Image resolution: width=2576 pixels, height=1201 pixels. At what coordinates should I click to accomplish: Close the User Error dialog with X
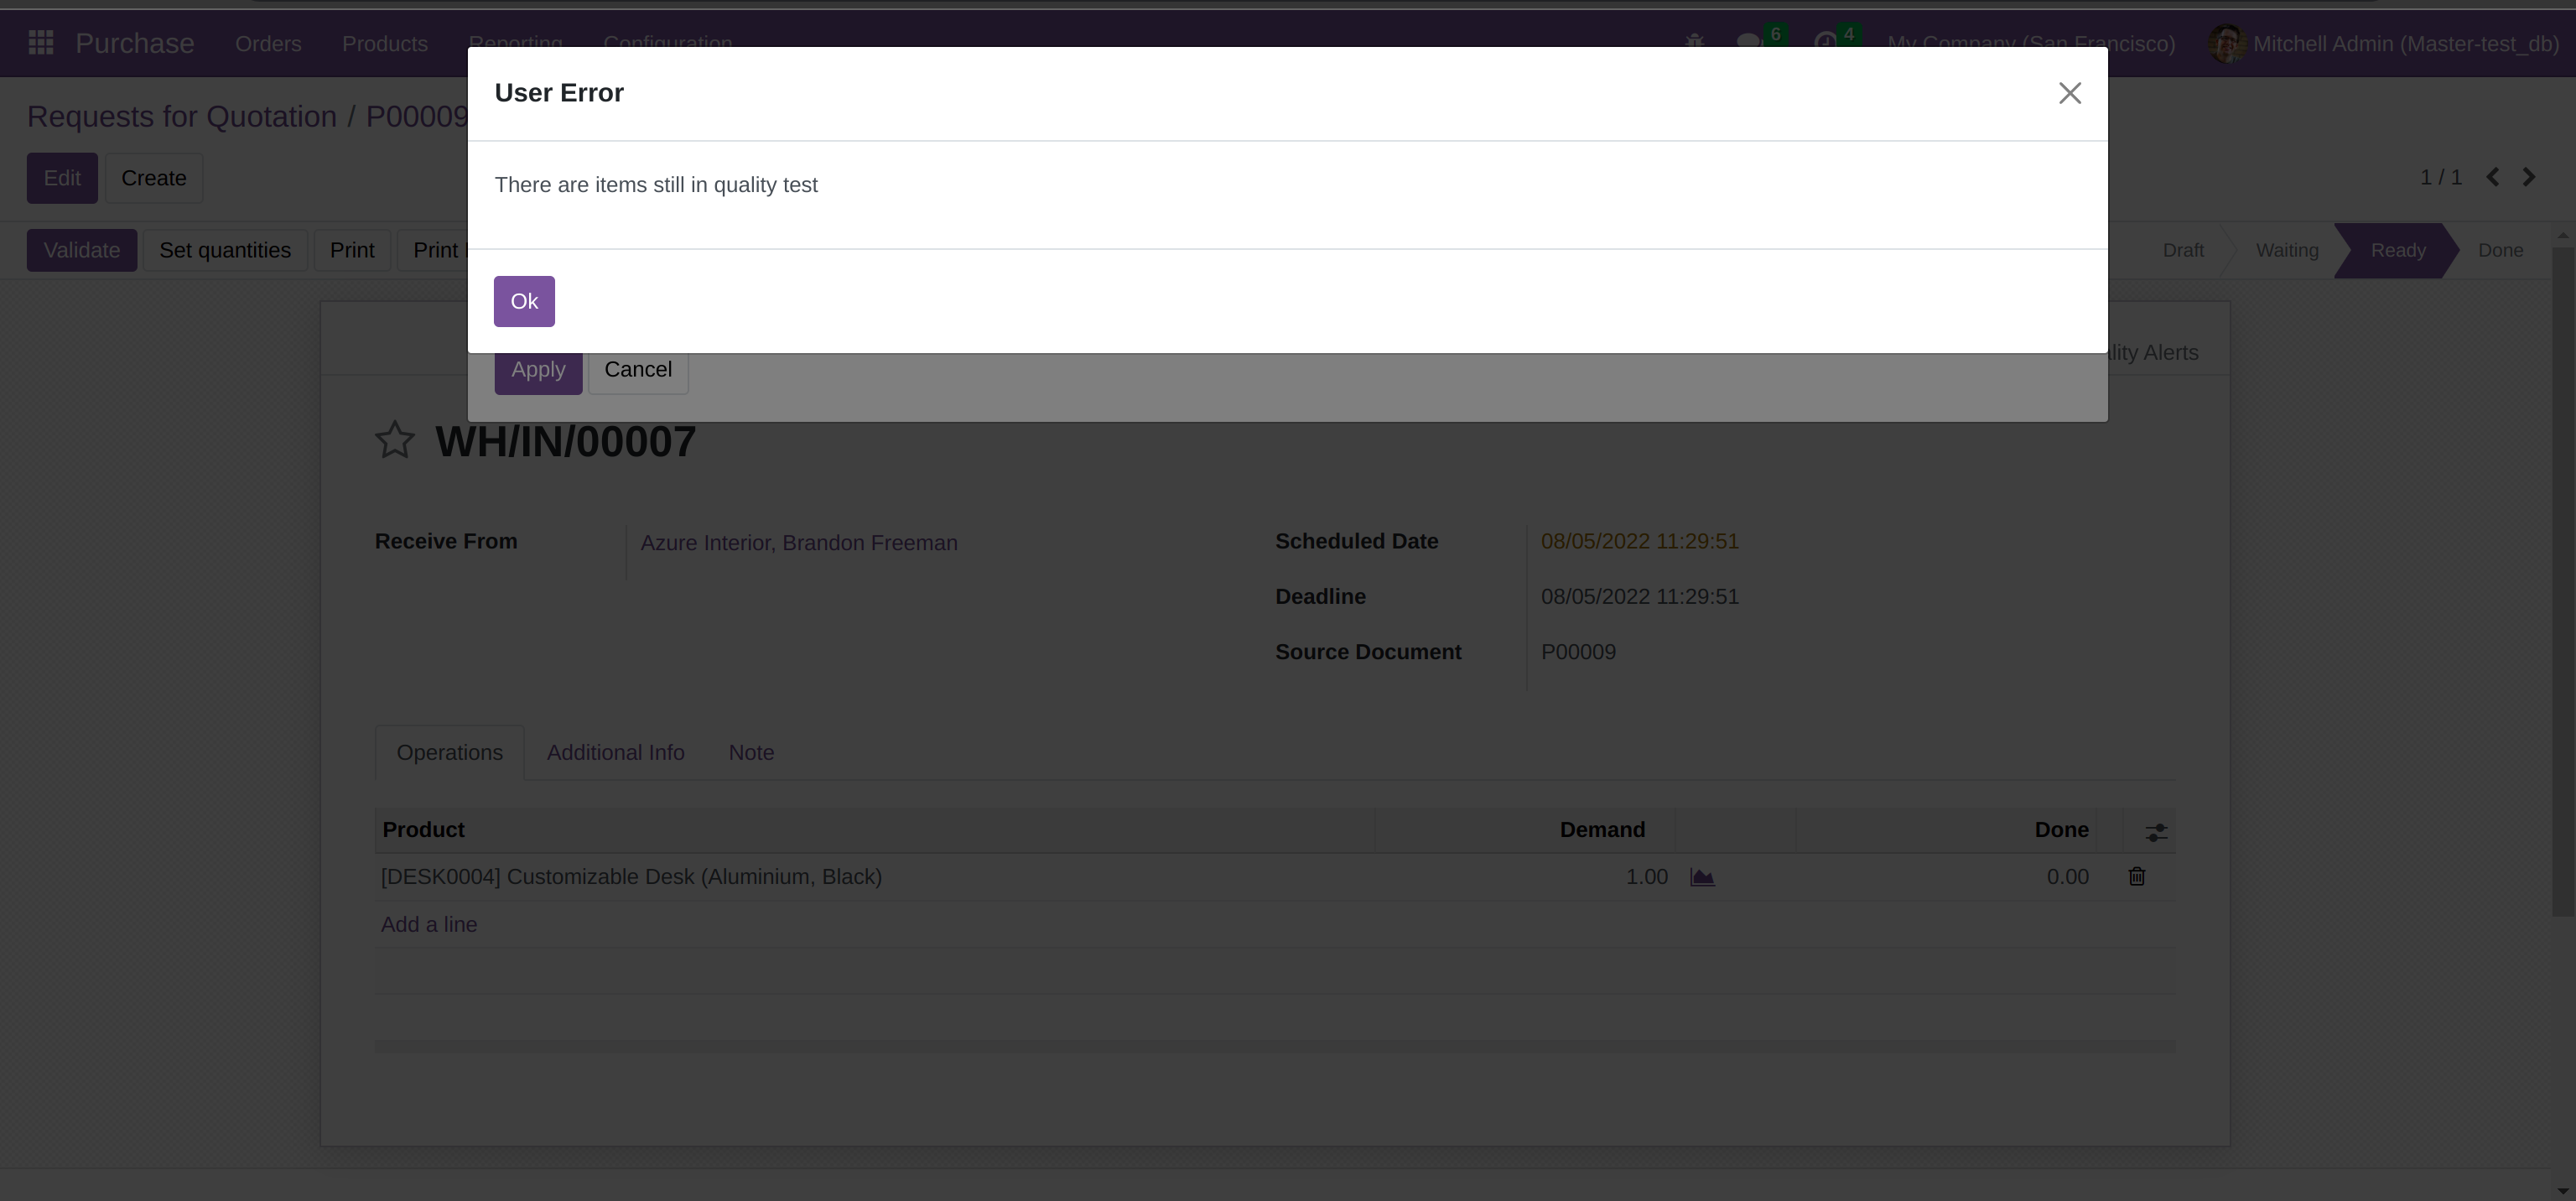click(2069, 93)
